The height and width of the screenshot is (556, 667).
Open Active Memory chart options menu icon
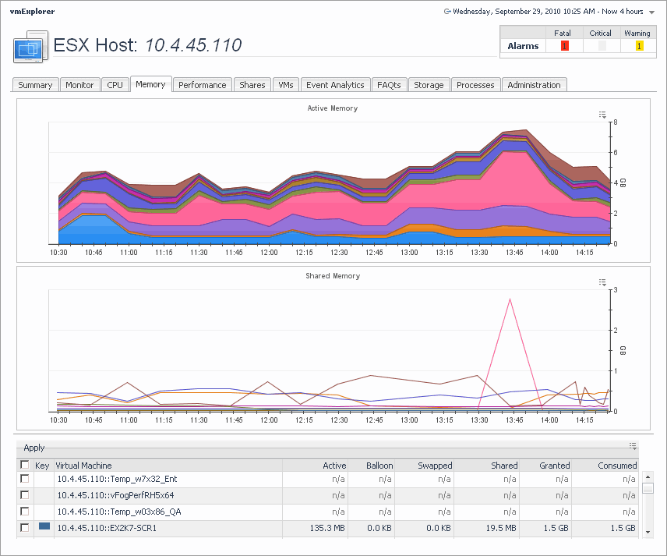tap(602, 115)
